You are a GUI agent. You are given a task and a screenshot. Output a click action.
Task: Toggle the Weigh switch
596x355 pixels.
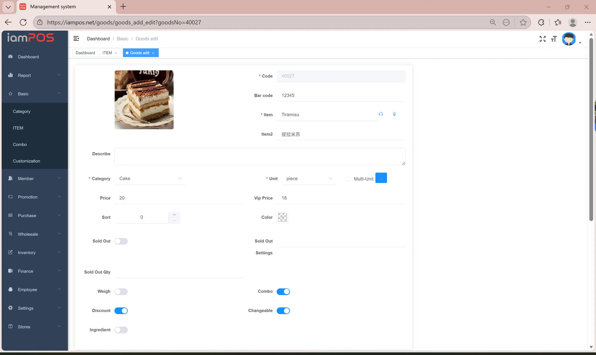[x=121, y=292]
